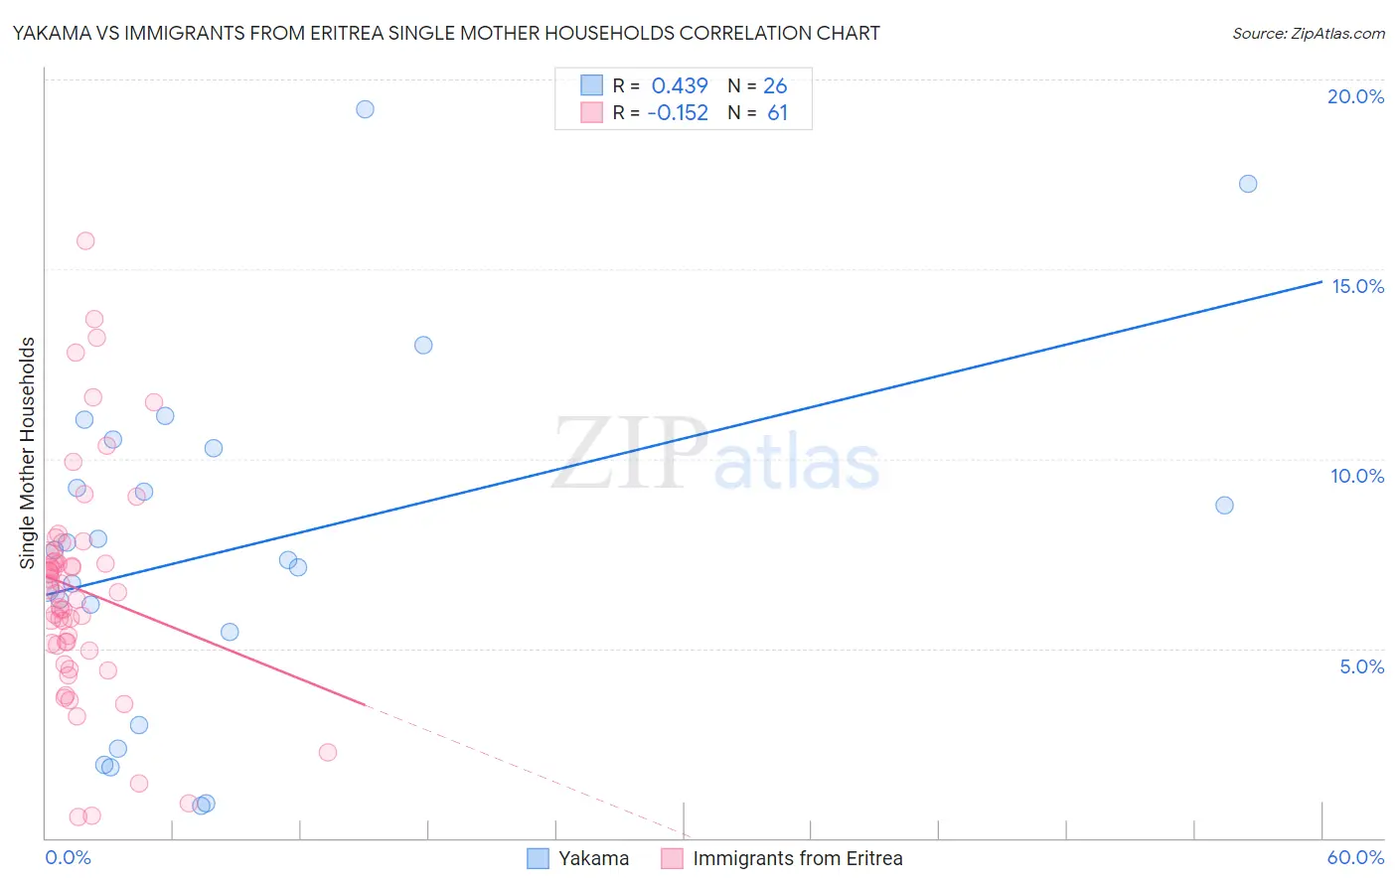Click the blue data point near 13% mid-left
The height and width of the screenshot is (886, 1397).
(423, 346)
